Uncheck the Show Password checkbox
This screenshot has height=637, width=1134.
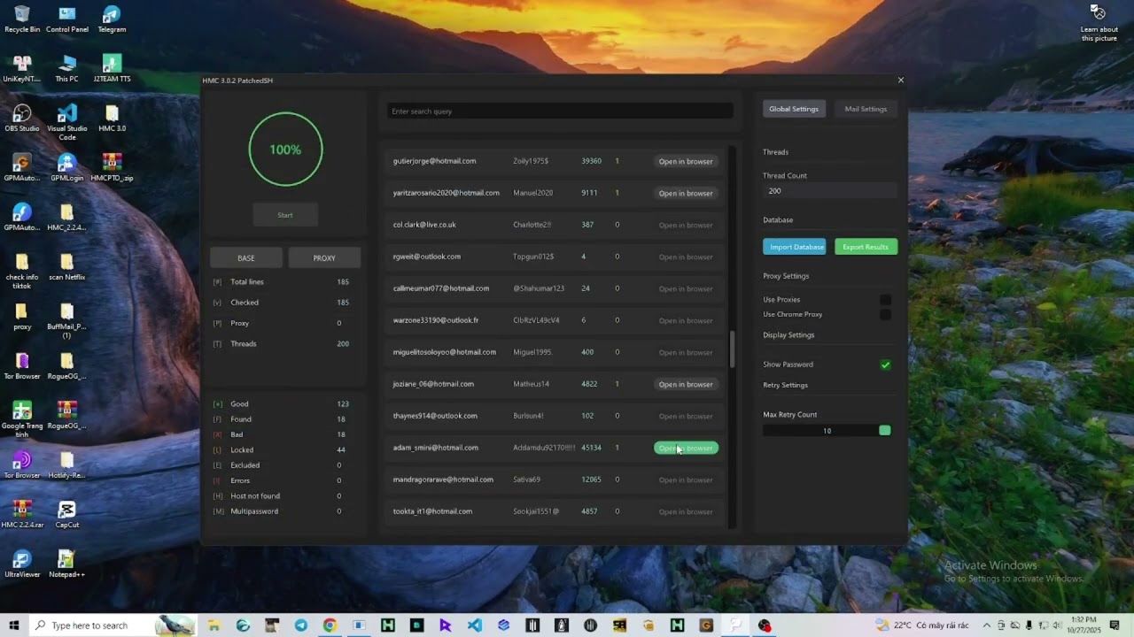coord(885,365)
